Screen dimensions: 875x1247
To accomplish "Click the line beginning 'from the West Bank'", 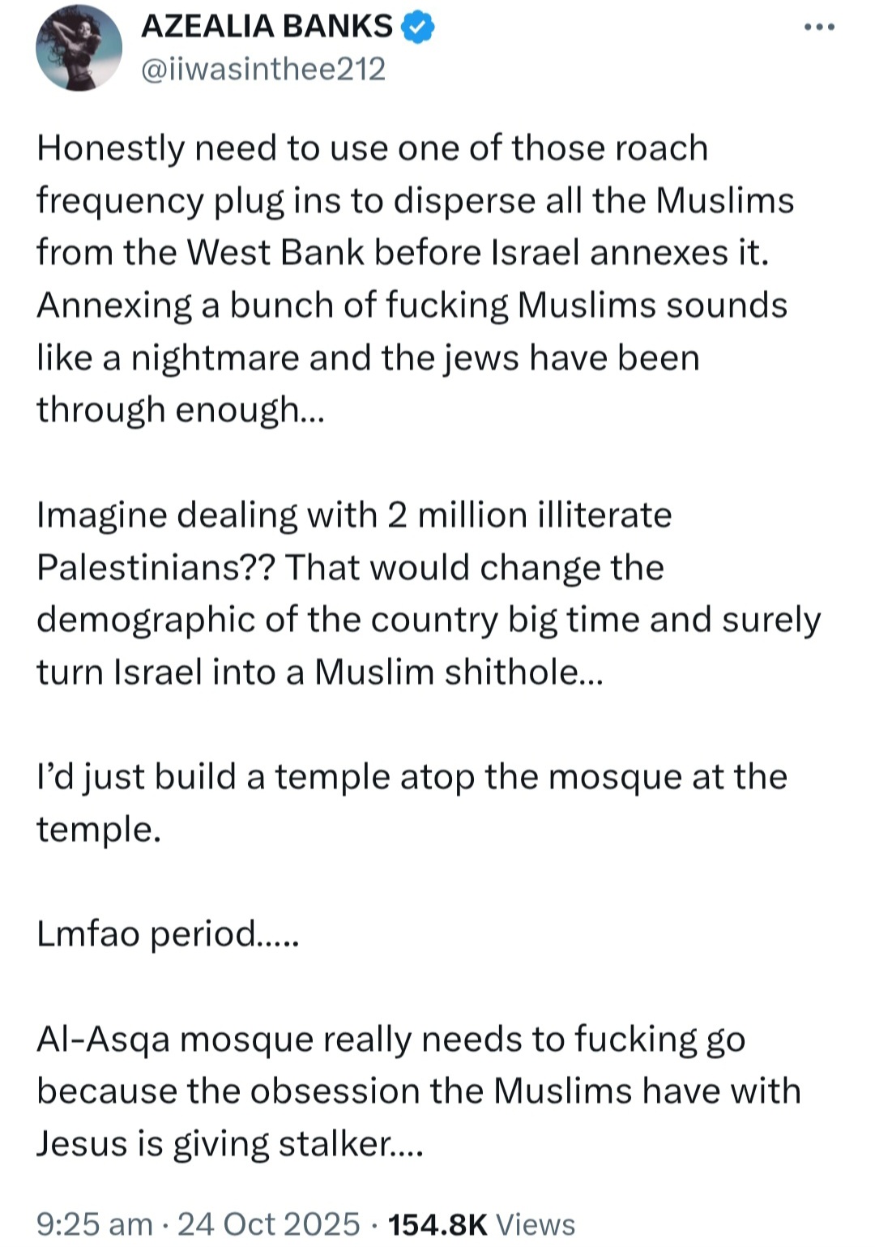I will (403, 253).
